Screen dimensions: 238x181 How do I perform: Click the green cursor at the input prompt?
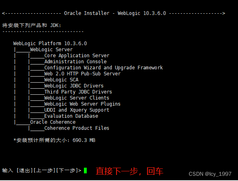point(85,171)
